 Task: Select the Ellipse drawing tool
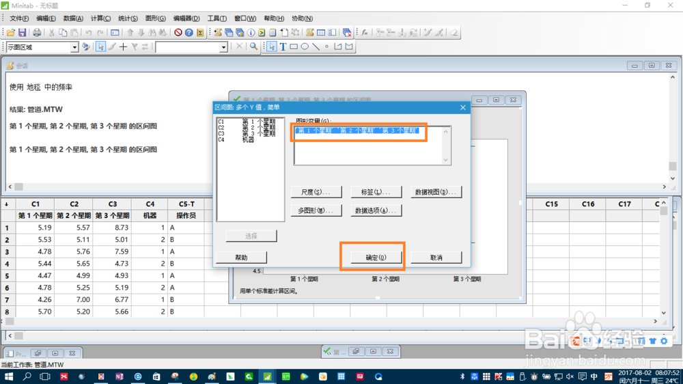[305, 46]
